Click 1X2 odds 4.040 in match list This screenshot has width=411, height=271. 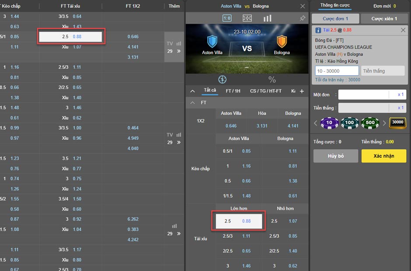click(133, 148)
